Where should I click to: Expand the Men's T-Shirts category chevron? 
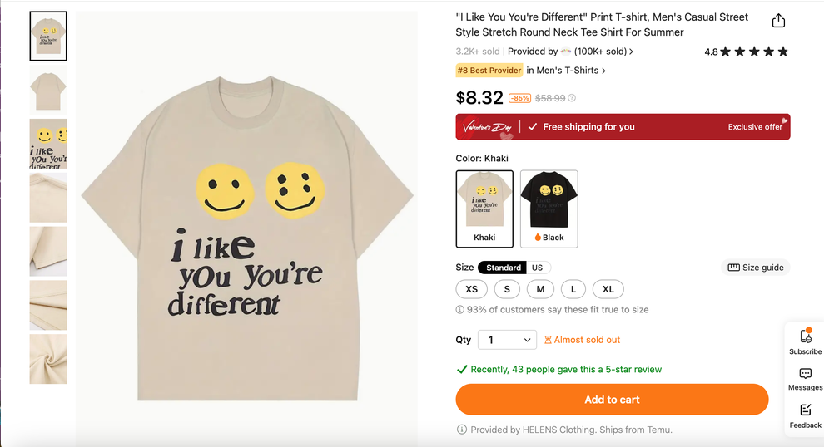click(603, 71)
